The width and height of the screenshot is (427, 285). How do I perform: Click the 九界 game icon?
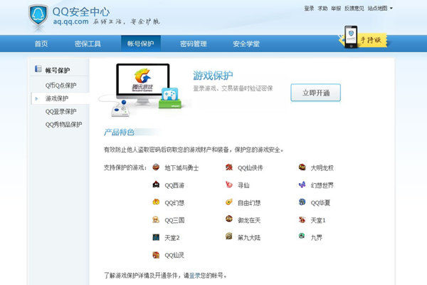pyautogui.click(x=303, y=237)
